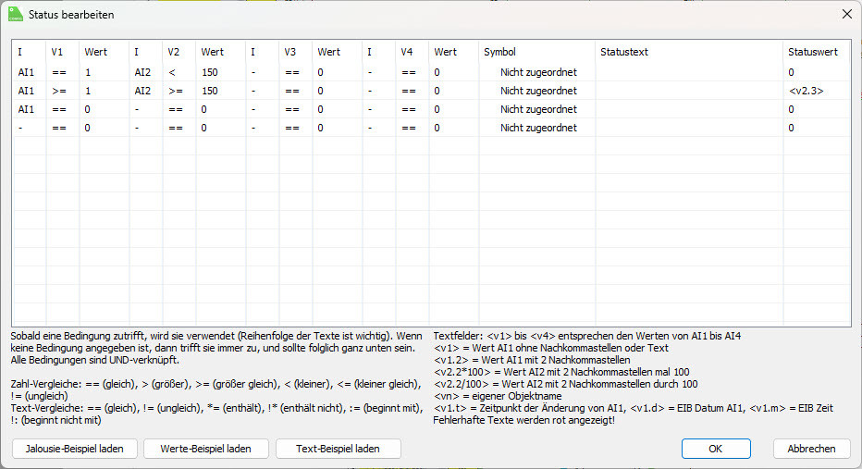Click Text-Beispiel laden

tap(338, 449)
